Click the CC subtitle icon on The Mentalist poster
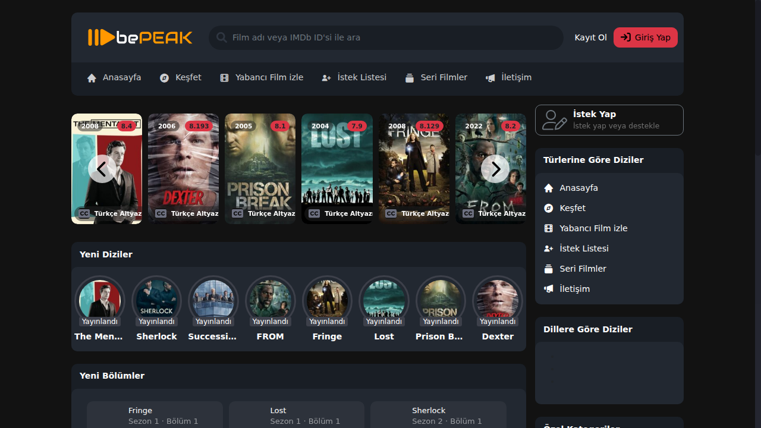This screenshot has width=761, height=428. 84,213
